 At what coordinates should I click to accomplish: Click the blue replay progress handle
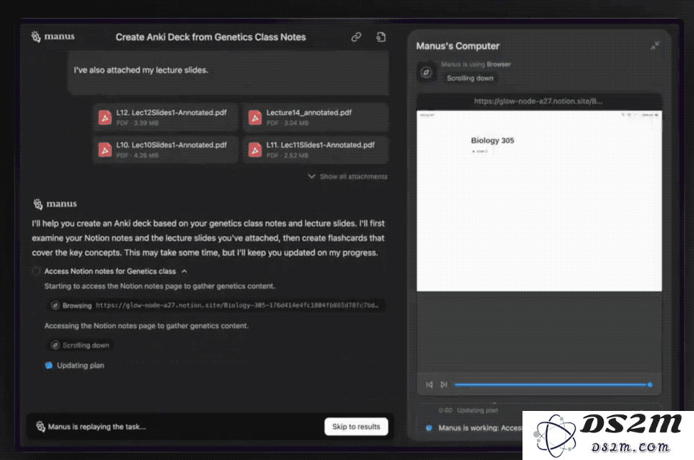point(650,384)
